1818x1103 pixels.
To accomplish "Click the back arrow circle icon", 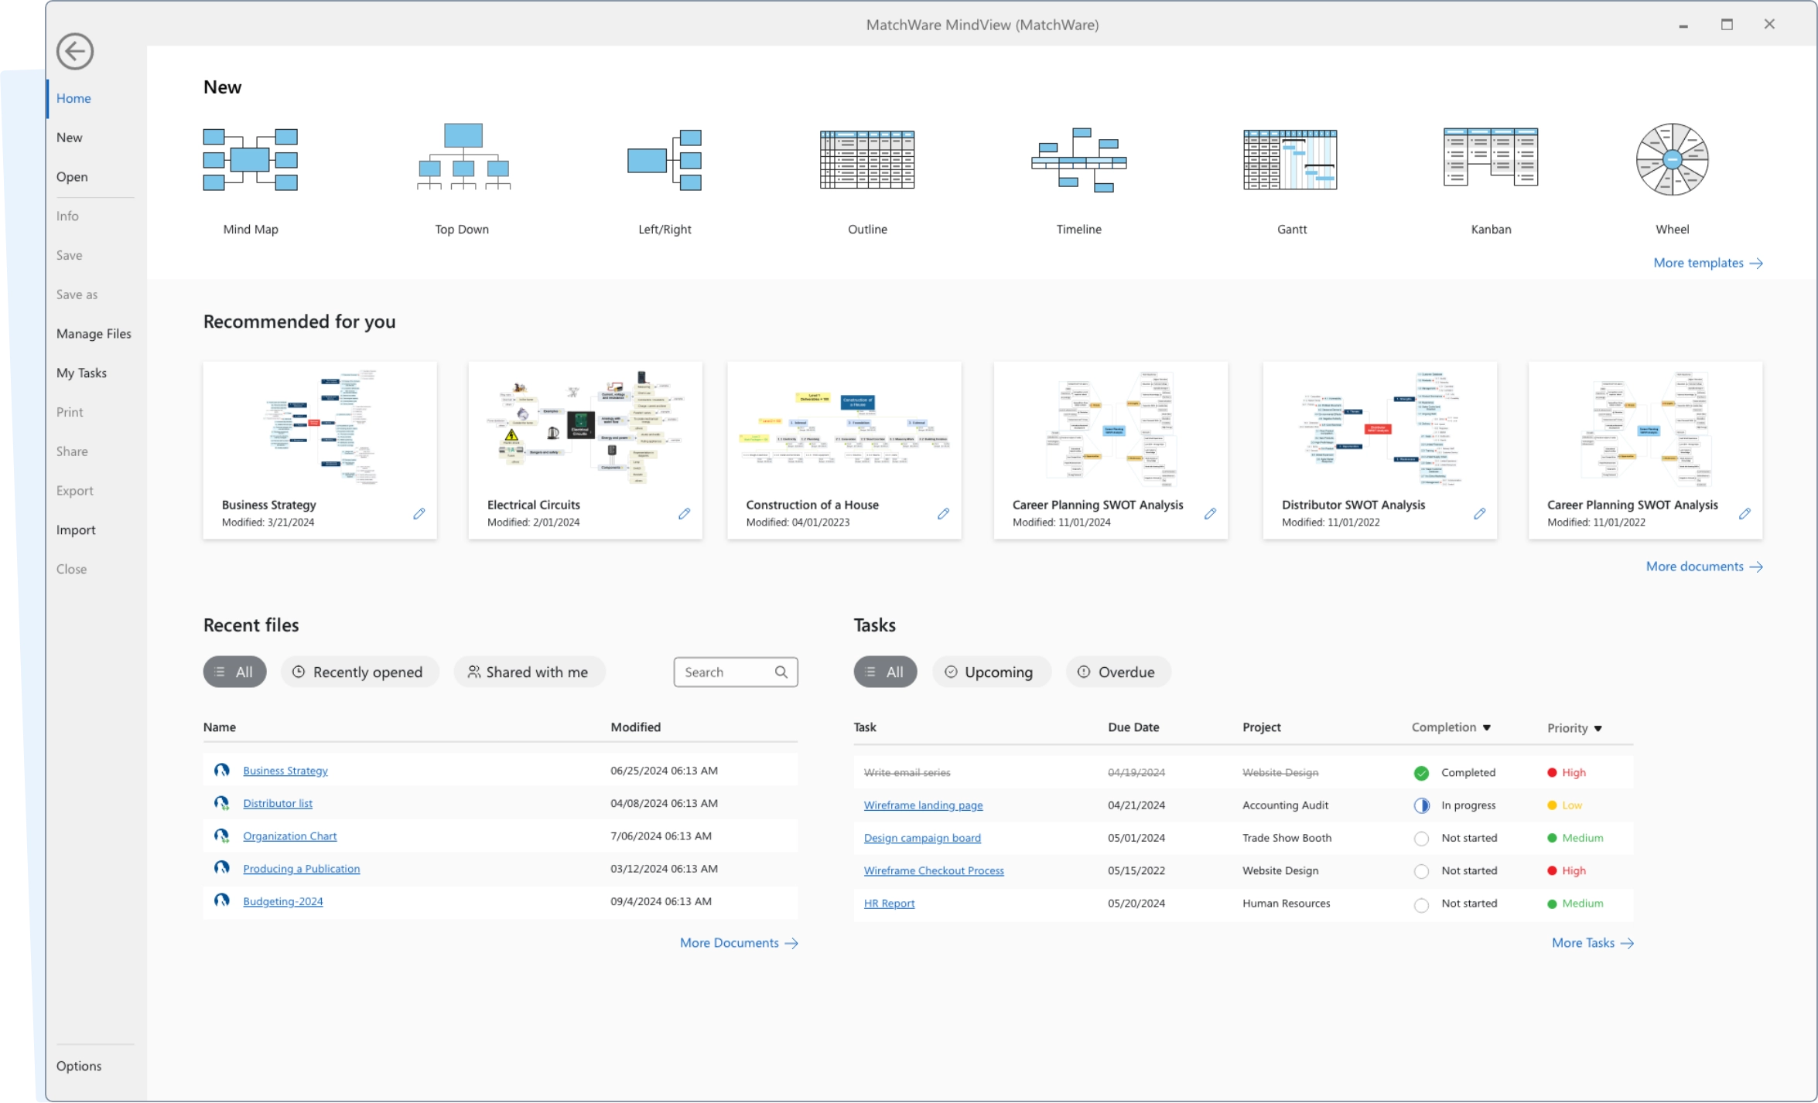I will pos(74,52).
